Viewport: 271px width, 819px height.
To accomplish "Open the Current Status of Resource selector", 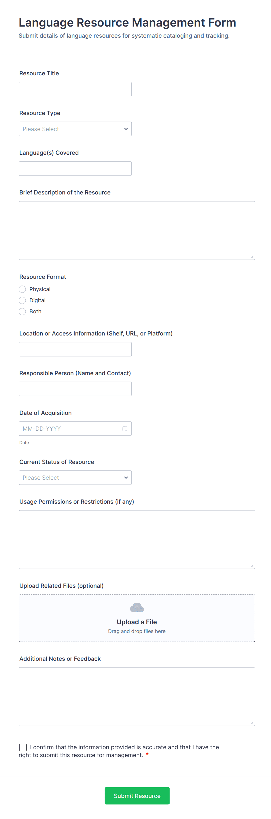I will pos(75,478).
